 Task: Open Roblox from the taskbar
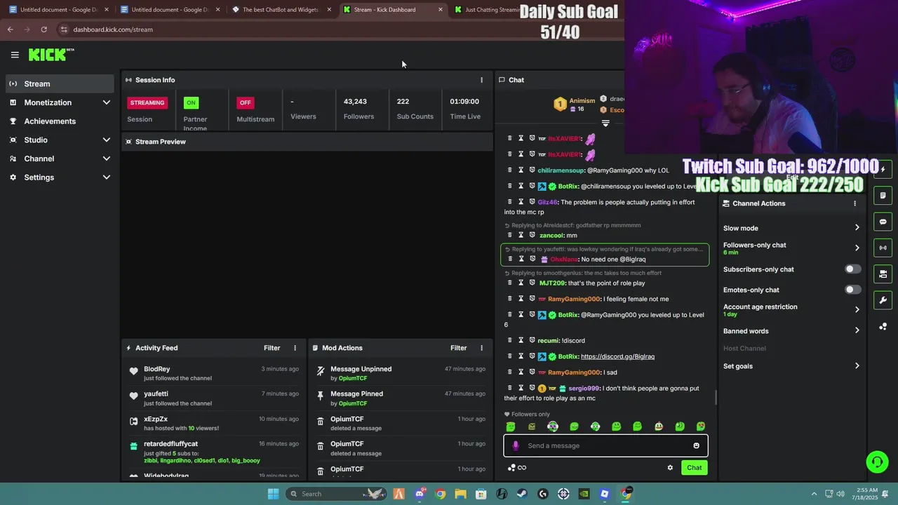point(605,494)
